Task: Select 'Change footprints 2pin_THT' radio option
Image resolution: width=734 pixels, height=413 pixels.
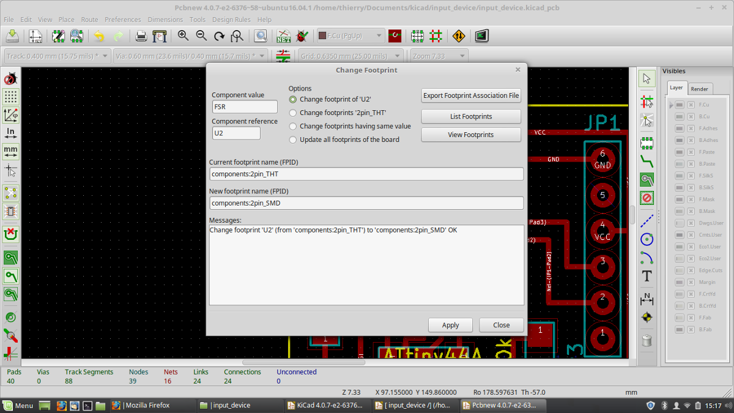Action: coord(338,113)
